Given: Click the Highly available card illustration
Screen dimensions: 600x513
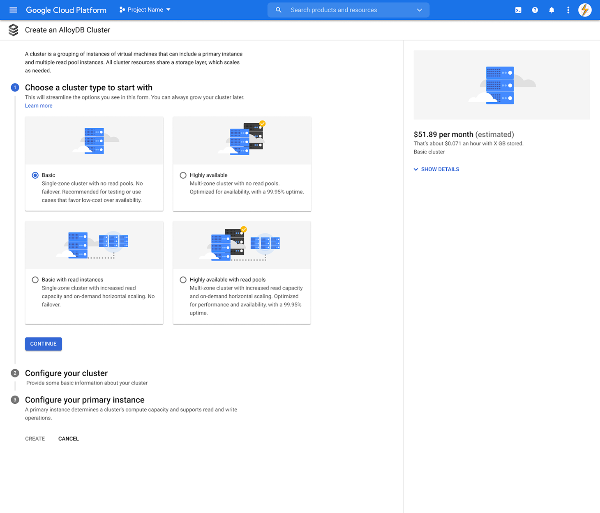Looking at the screenshot, I should coord(242,140).
